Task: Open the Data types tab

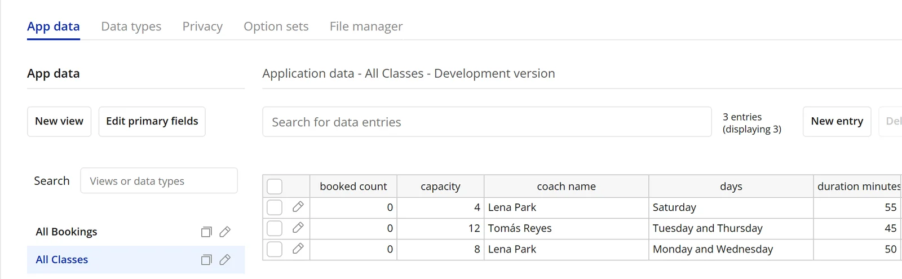Action: point(131,26)
